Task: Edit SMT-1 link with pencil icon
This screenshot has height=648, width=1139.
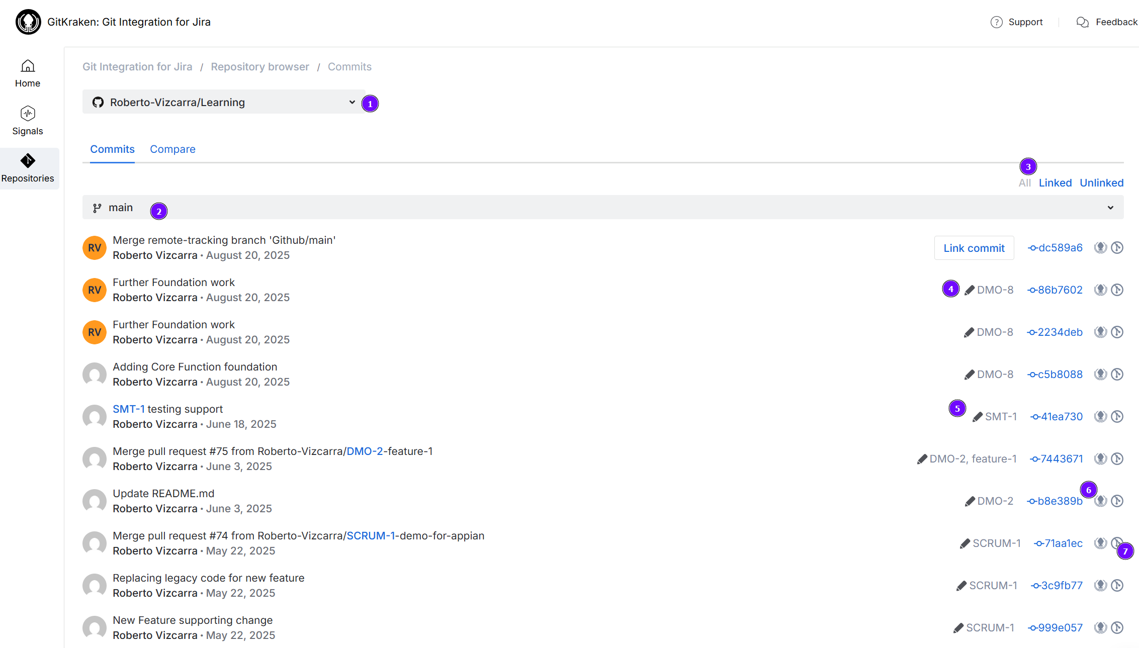Action: point(977,417)
